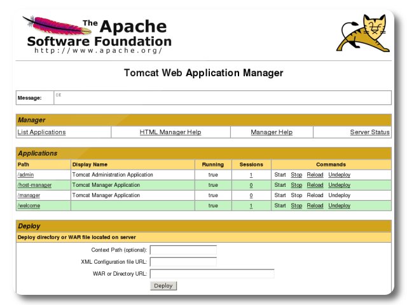Click the Stop text in /manager row
This screenshot has height=305, width=407.
(x=296, y=195)
